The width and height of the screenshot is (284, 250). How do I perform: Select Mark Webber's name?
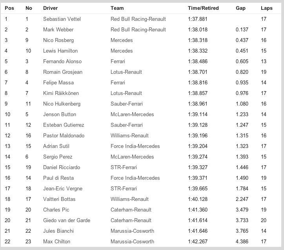(x=58, y=29)
